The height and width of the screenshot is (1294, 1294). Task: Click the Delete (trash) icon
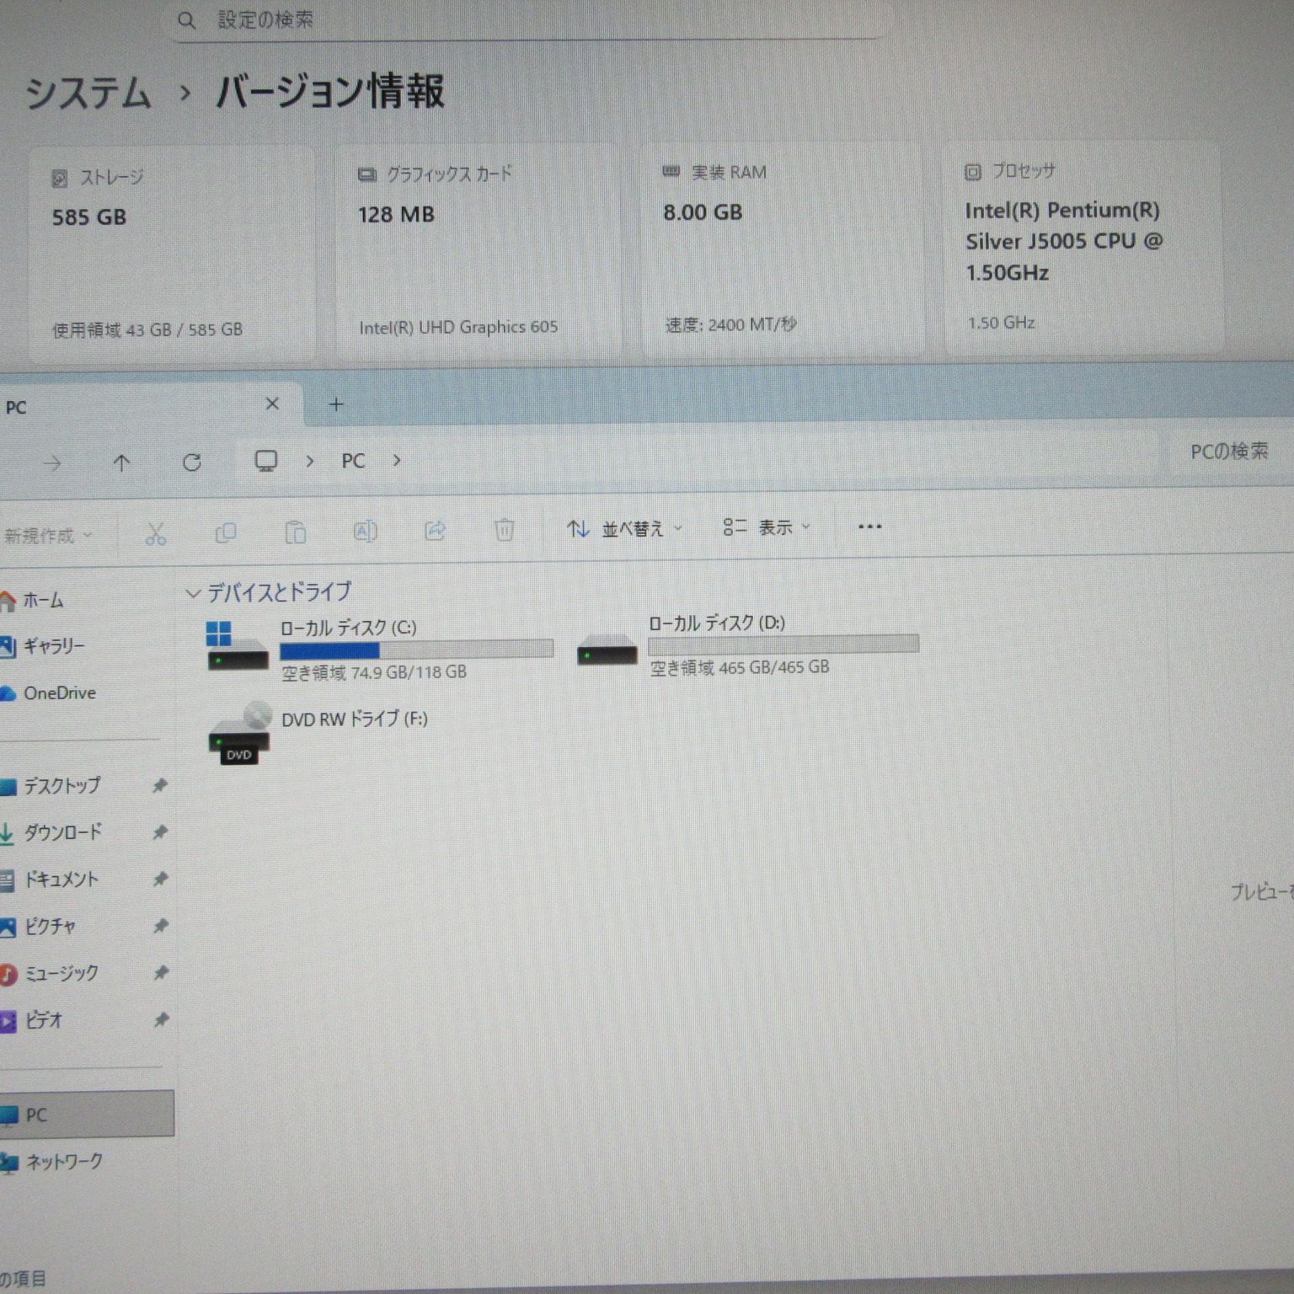click(x=505, y=529)
